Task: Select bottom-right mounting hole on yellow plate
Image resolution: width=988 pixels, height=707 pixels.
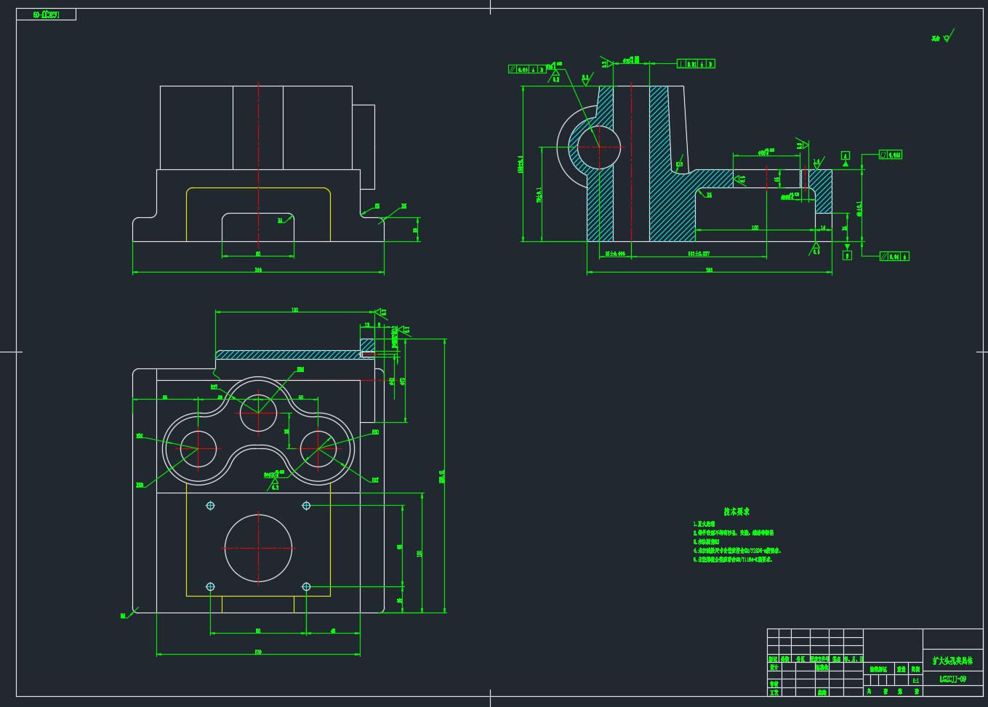Action: [x=306, y=586]
